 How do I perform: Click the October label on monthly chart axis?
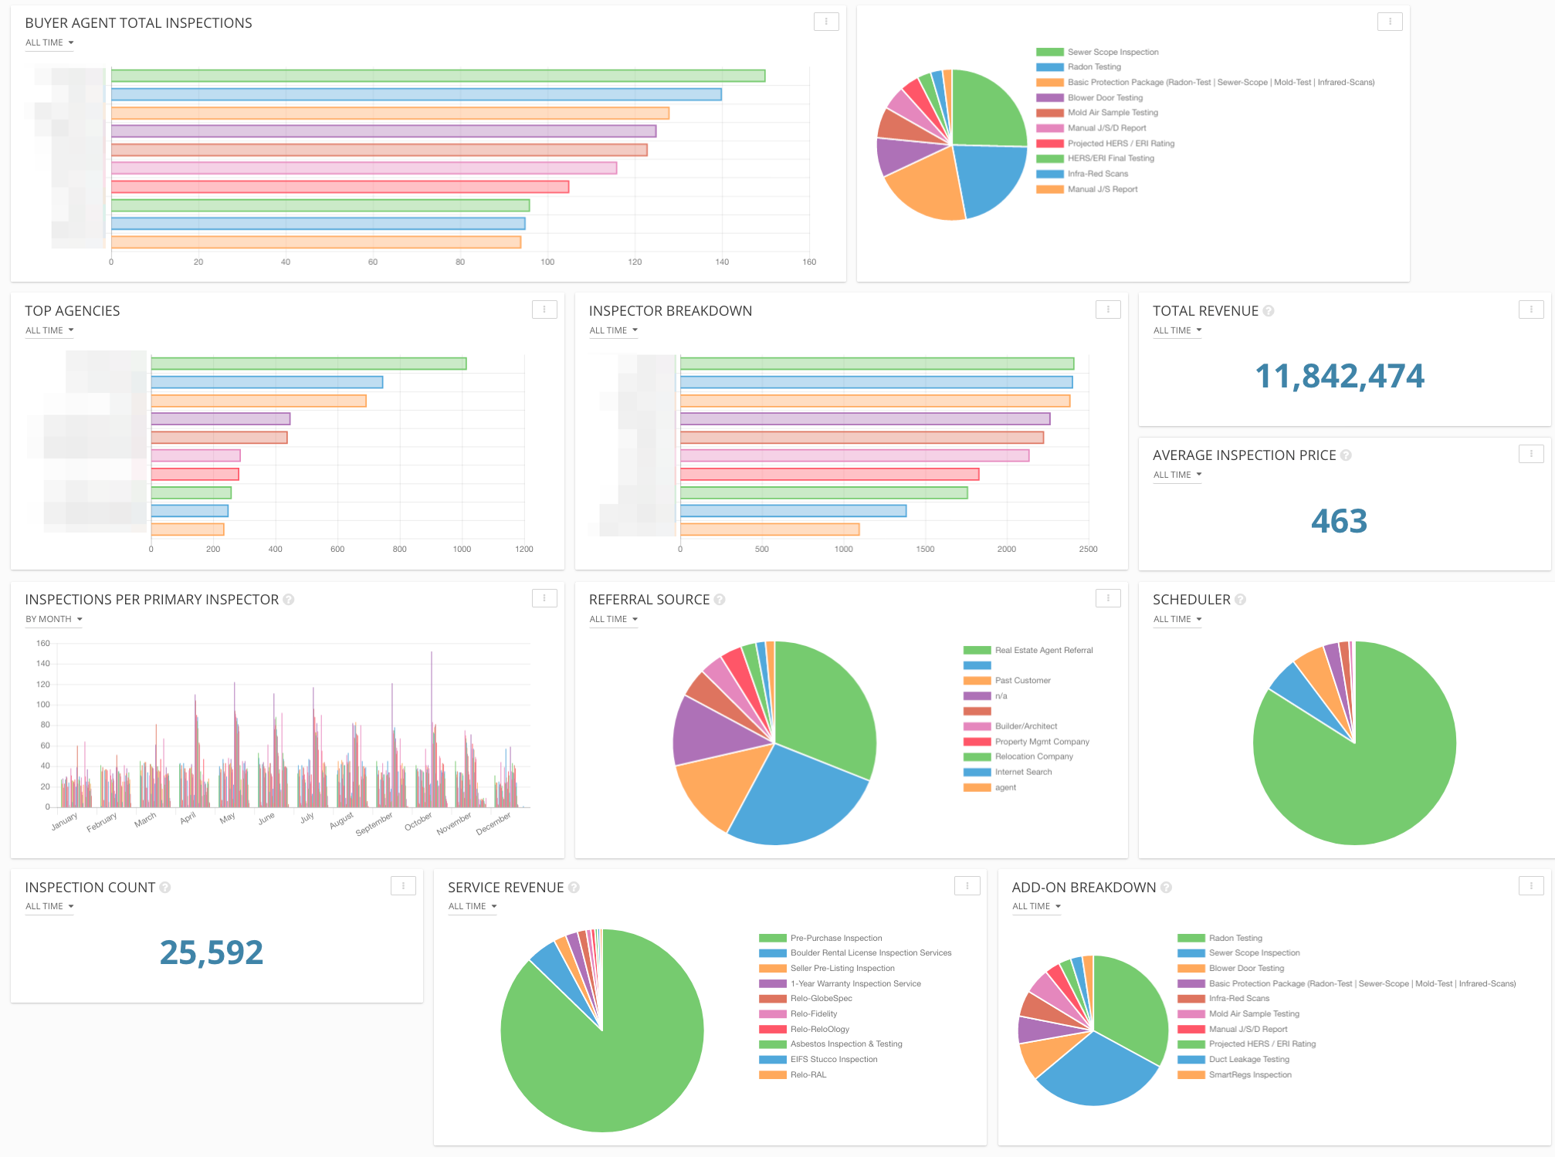pyautogui.click(x=418, y=822)
